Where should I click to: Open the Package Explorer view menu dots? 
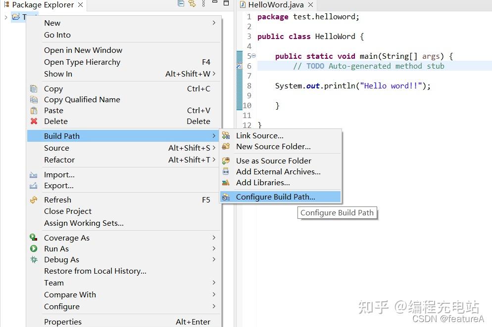tap(204, 4)
